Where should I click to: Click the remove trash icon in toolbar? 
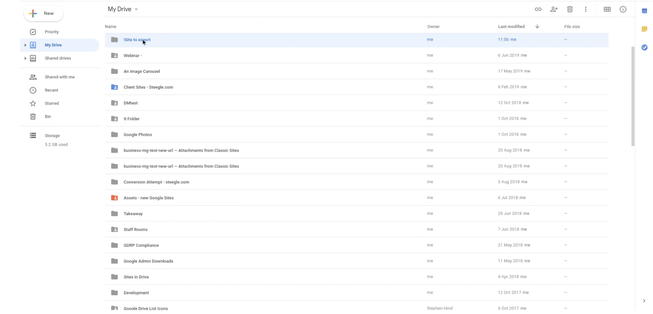tap(570, 9)
